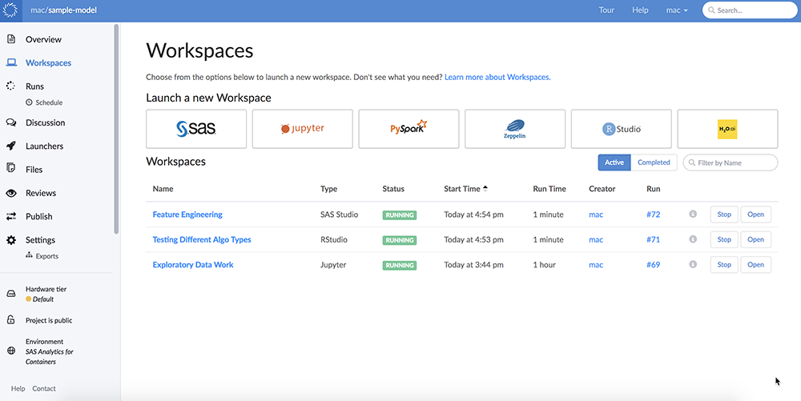Launch a new RStudio workspace
This screenshot has width=801, height=401.
[x=622, y=129]
